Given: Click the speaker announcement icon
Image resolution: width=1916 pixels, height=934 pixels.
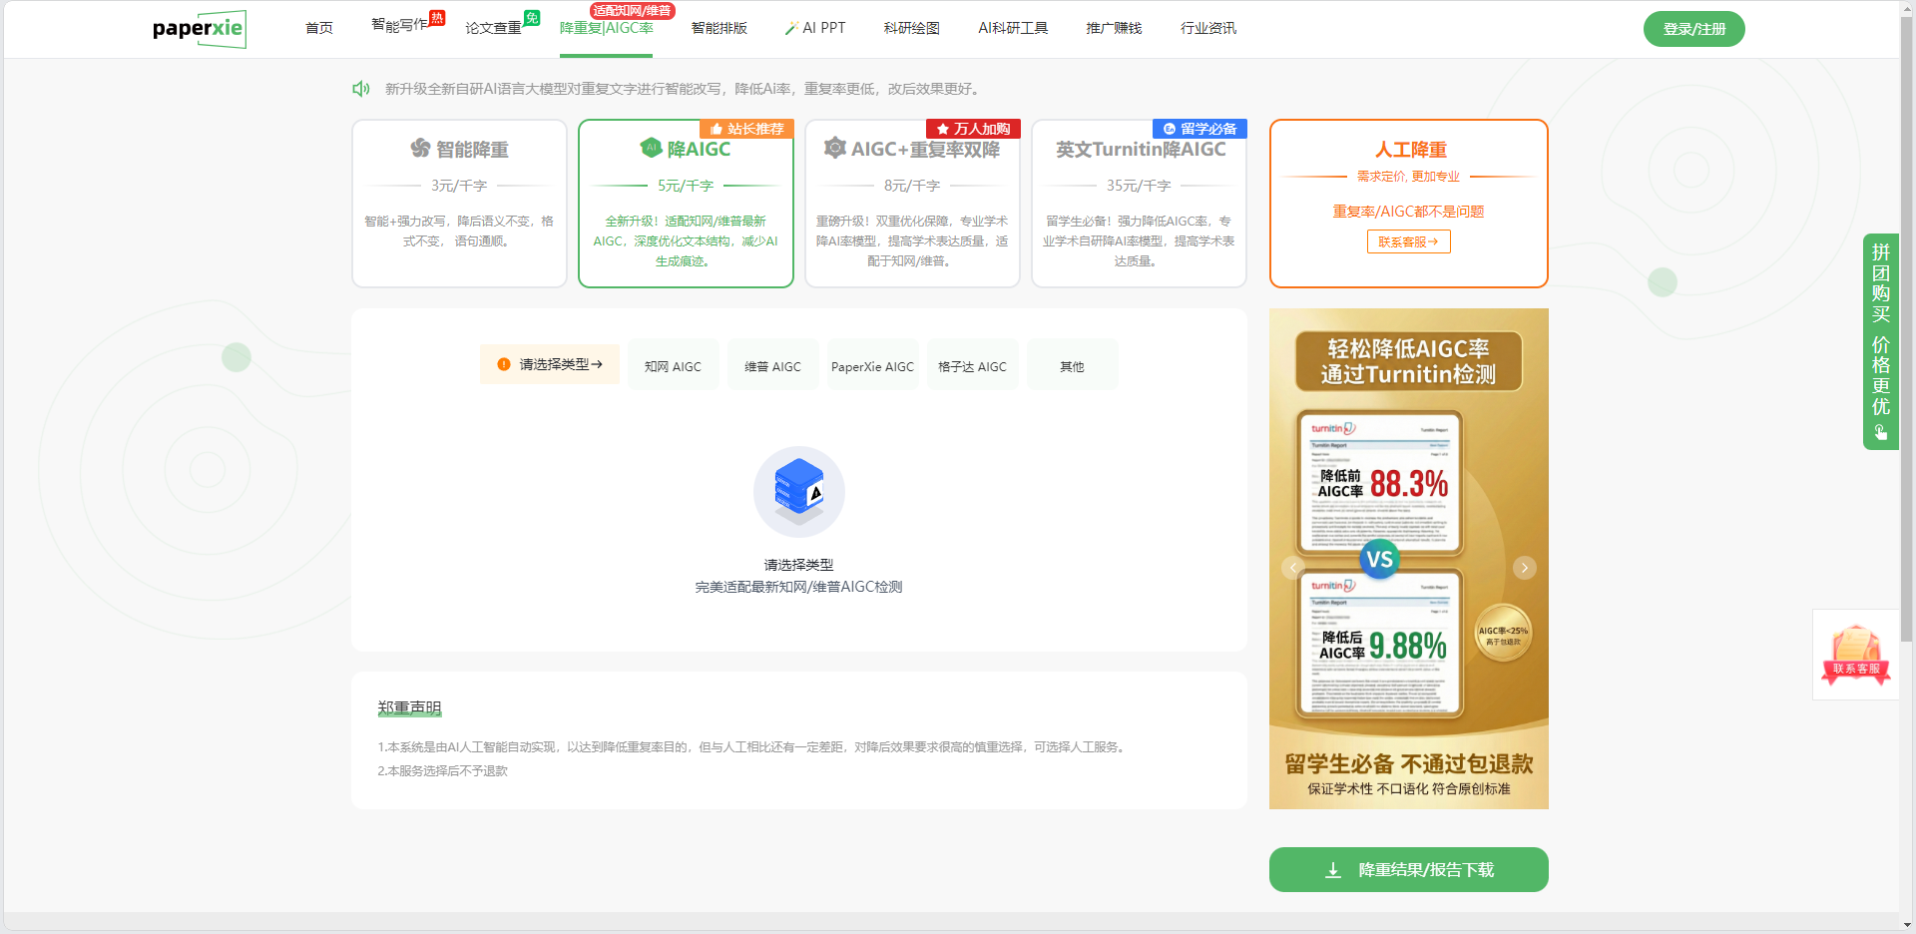Looking at the screenshot, I should (x=361, y=89).
